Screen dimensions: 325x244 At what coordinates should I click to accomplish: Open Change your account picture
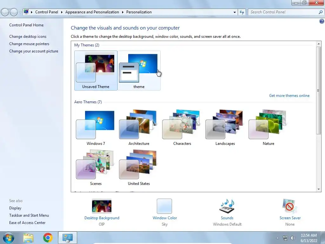point(34,51)
